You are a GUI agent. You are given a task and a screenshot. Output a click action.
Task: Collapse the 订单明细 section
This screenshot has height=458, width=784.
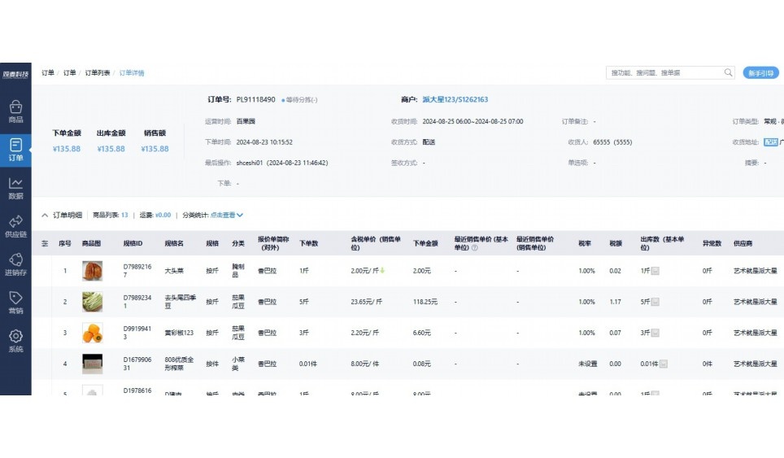(45, 216)
